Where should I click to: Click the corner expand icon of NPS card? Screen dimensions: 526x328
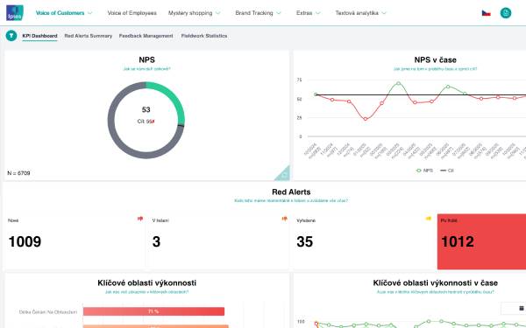(283, 174)
